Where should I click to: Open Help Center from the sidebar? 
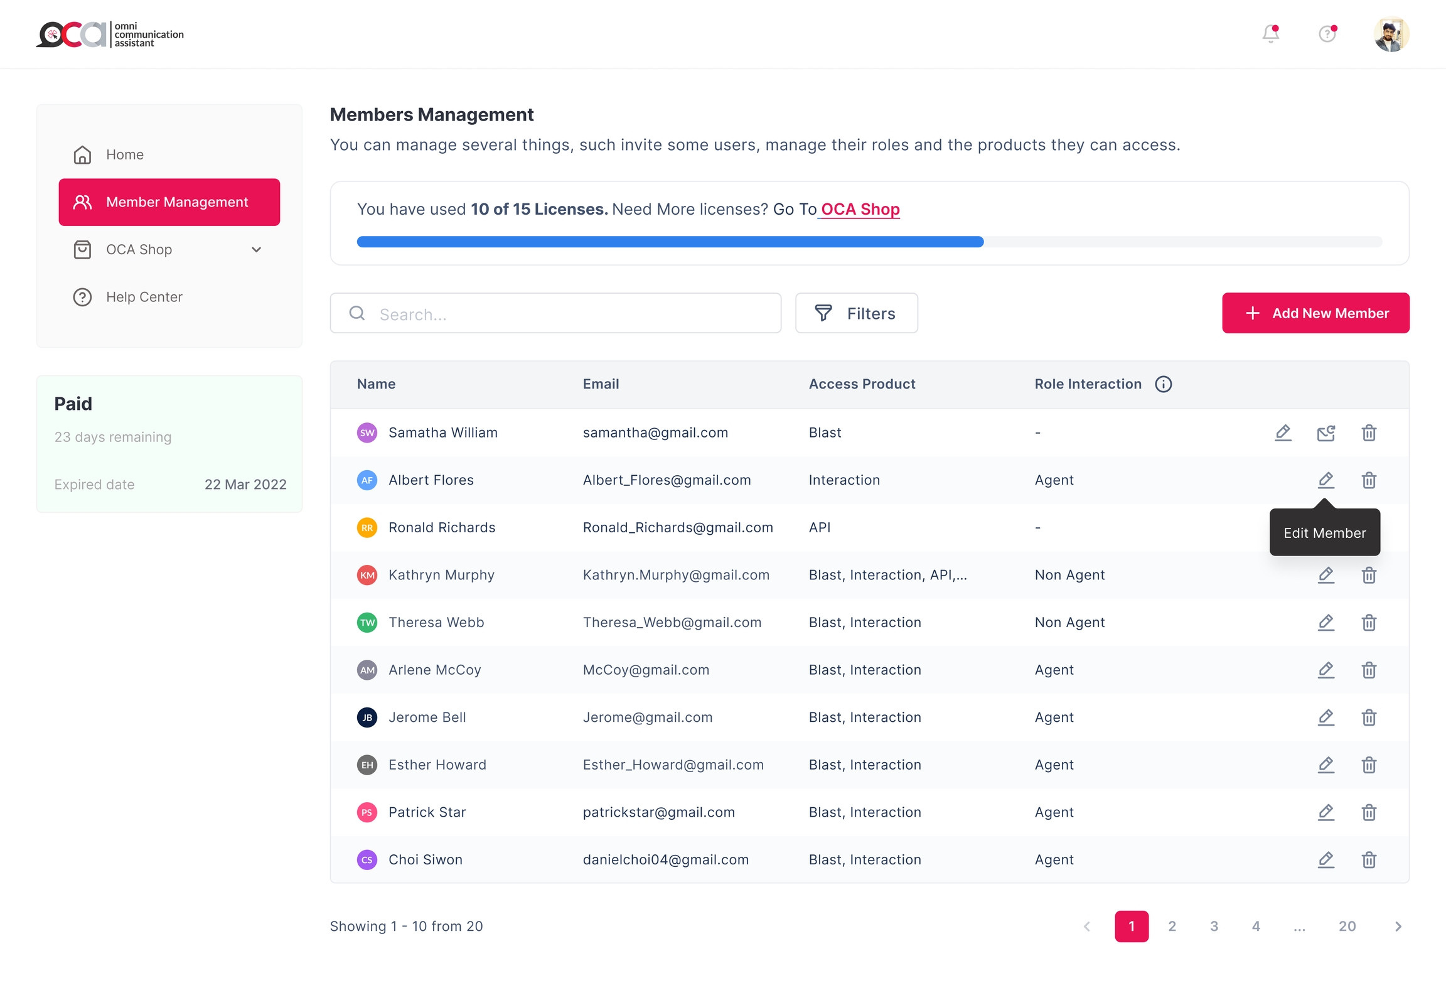tap(144, 297)
